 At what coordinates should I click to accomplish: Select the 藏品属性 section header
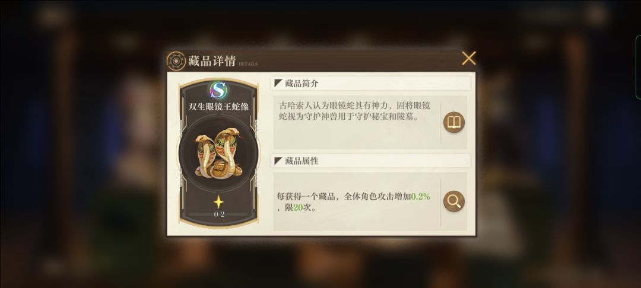(371, 161)
